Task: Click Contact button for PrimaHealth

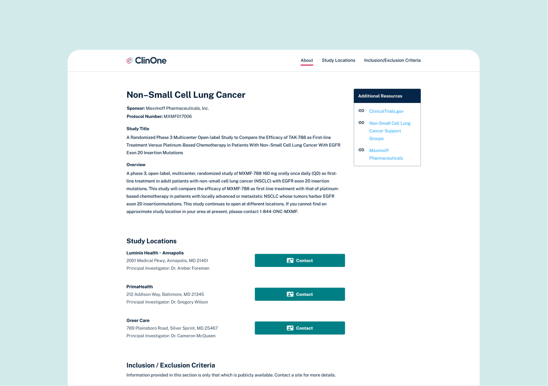Action: coord(300,294)
